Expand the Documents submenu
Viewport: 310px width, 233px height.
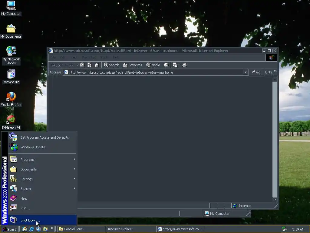[x=42, y=169]
